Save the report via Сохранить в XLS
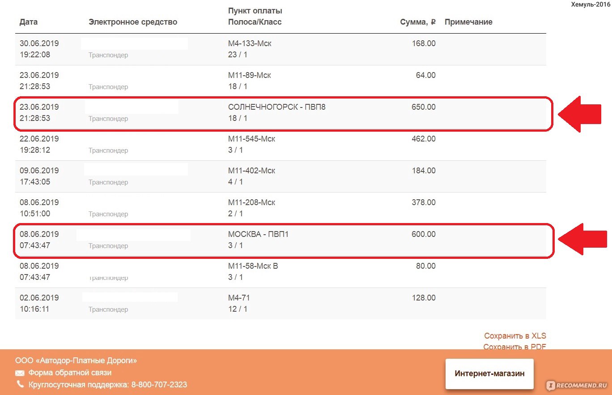This screenshot has width=612, height=395. tap(515, 336)
